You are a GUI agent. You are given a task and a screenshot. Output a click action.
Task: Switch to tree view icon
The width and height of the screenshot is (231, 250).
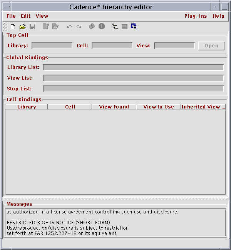tap(115, 27)
